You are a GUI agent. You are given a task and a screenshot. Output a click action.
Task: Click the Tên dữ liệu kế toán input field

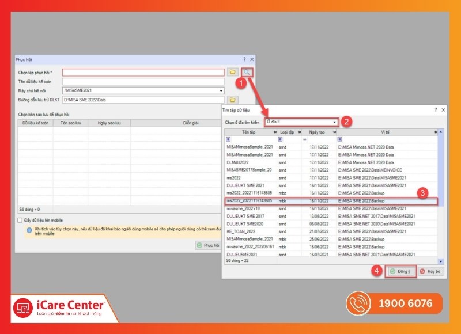coord(143,82)
